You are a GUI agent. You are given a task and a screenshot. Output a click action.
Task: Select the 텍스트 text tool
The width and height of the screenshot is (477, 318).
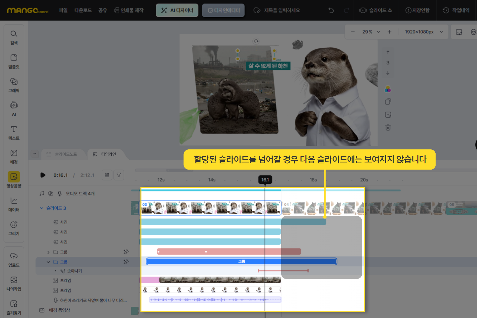tap(14, 132)
